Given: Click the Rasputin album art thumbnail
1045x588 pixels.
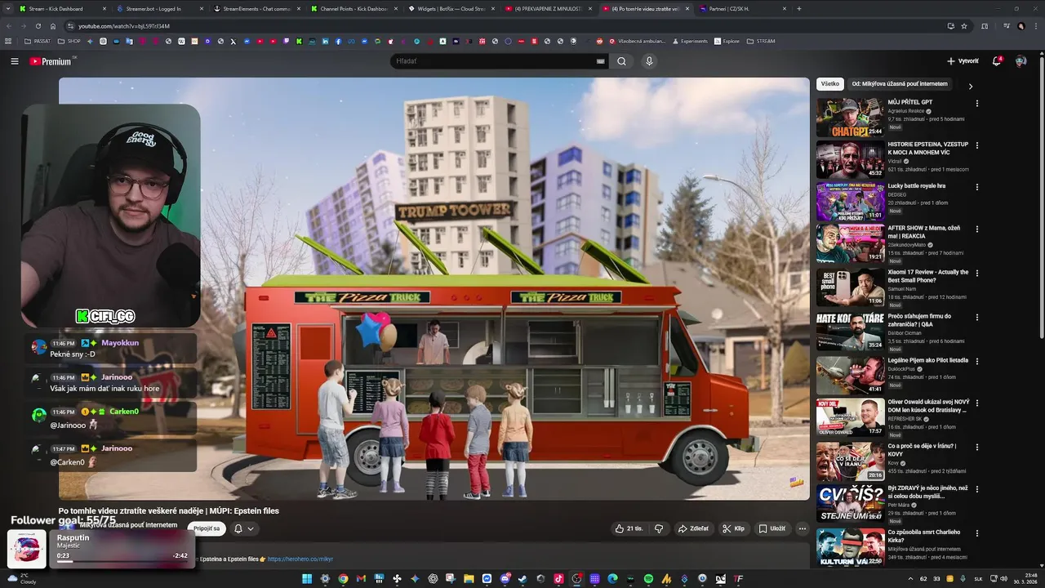Looking at the screenshot, I should [27, 549].
